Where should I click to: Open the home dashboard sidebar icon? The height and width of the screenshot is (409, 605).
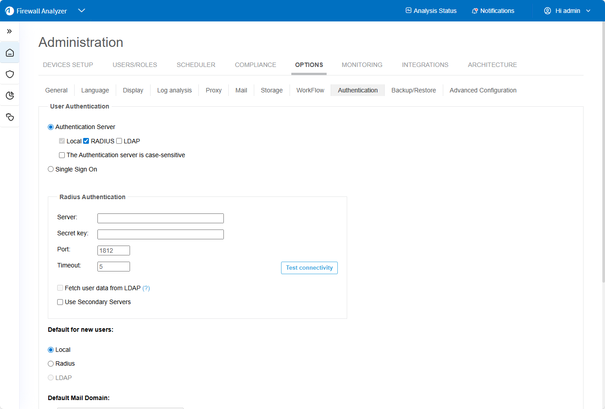[10, 53]
